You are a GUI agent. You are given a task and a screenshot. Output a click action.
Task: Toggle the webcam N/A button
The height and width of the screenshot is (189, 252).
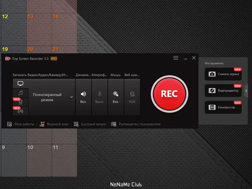[x=132, y=97]
